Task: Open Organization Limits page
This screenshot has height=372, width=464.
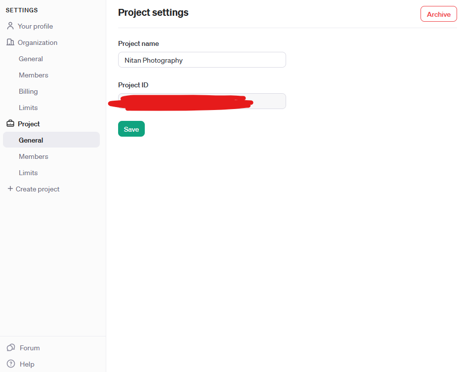Action: [28, 108]
